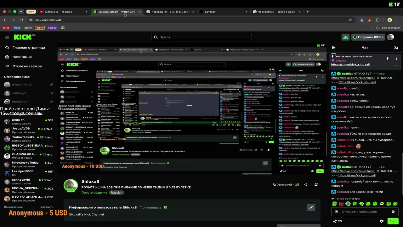Collapse the chat panel with arrow icon
Screen dimensions: 403x227
point(333,48)
